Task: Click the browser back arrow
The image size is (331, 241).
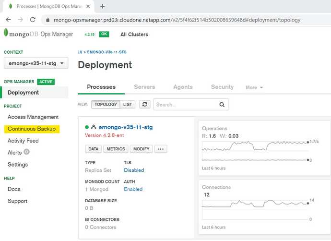Action: 8,20
